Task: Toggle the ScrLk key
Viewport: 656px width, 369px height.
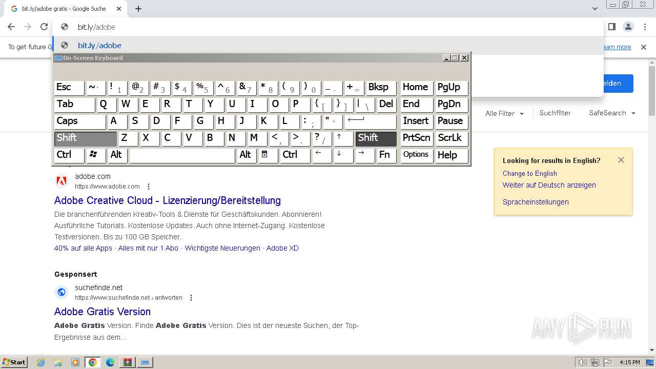Action: tap(452, 138)
